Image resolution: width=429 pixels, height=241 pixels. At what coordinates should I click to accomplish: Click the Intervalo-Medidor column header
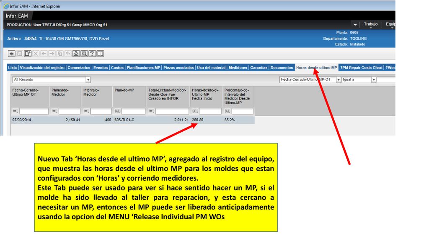[x=97, y=96]
